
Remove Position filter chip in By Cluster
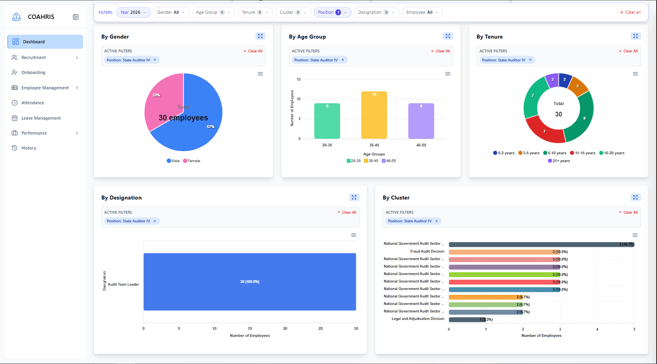(x=436, y=221)
